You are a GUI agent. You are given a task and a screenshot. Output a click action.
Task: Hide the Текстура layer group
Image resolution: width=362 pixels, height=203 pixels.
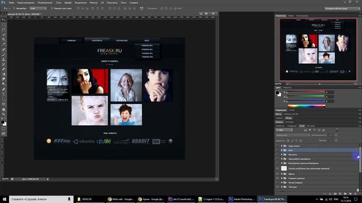(x=277, y=187)
